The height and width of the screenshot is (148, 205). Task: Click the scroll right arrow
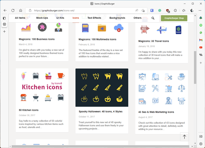pos(192,146)
